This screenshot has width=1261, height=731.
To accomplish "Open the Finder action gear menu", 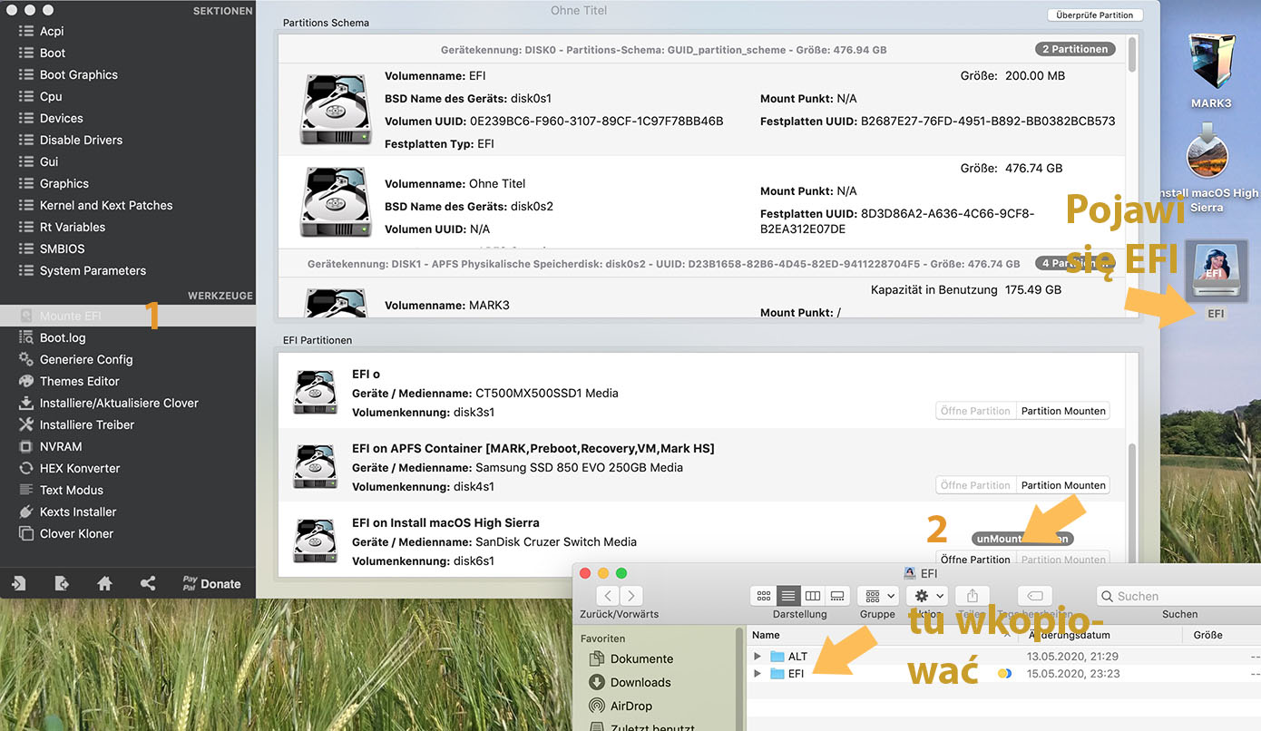I will pos(929,596).
